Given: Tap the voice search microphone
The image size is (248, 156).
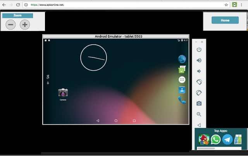Looking at the screenshot, I should pyautogui.click(x=48, y=83).
